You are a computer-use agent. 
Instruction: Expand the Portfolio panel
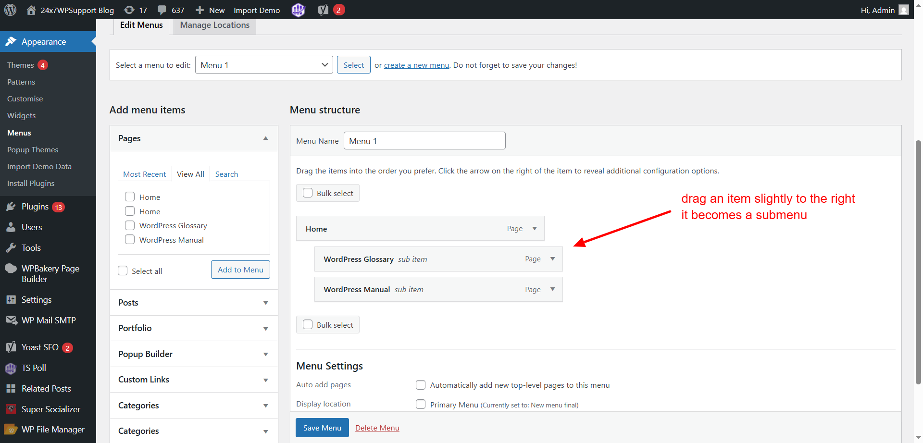(x=266, y=329)
